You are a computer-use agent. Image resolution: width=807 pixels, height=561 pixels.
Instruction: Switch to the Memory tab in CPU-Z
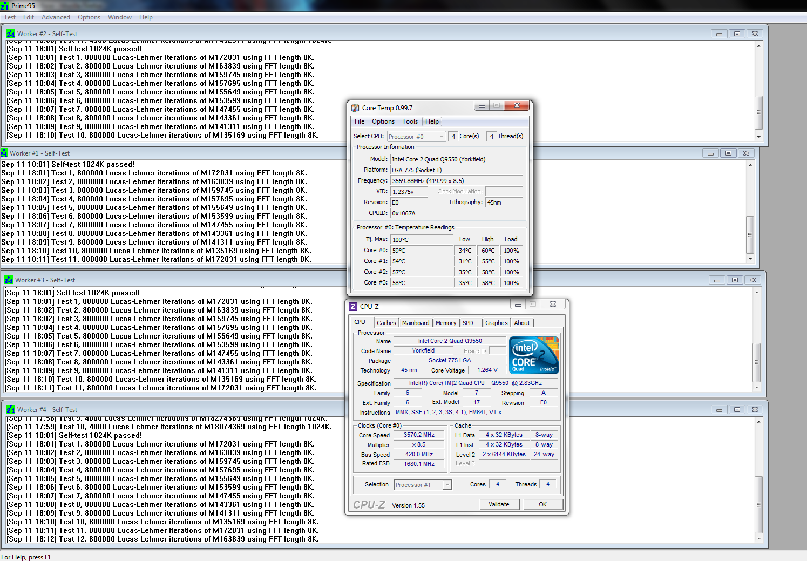[446, 323]
